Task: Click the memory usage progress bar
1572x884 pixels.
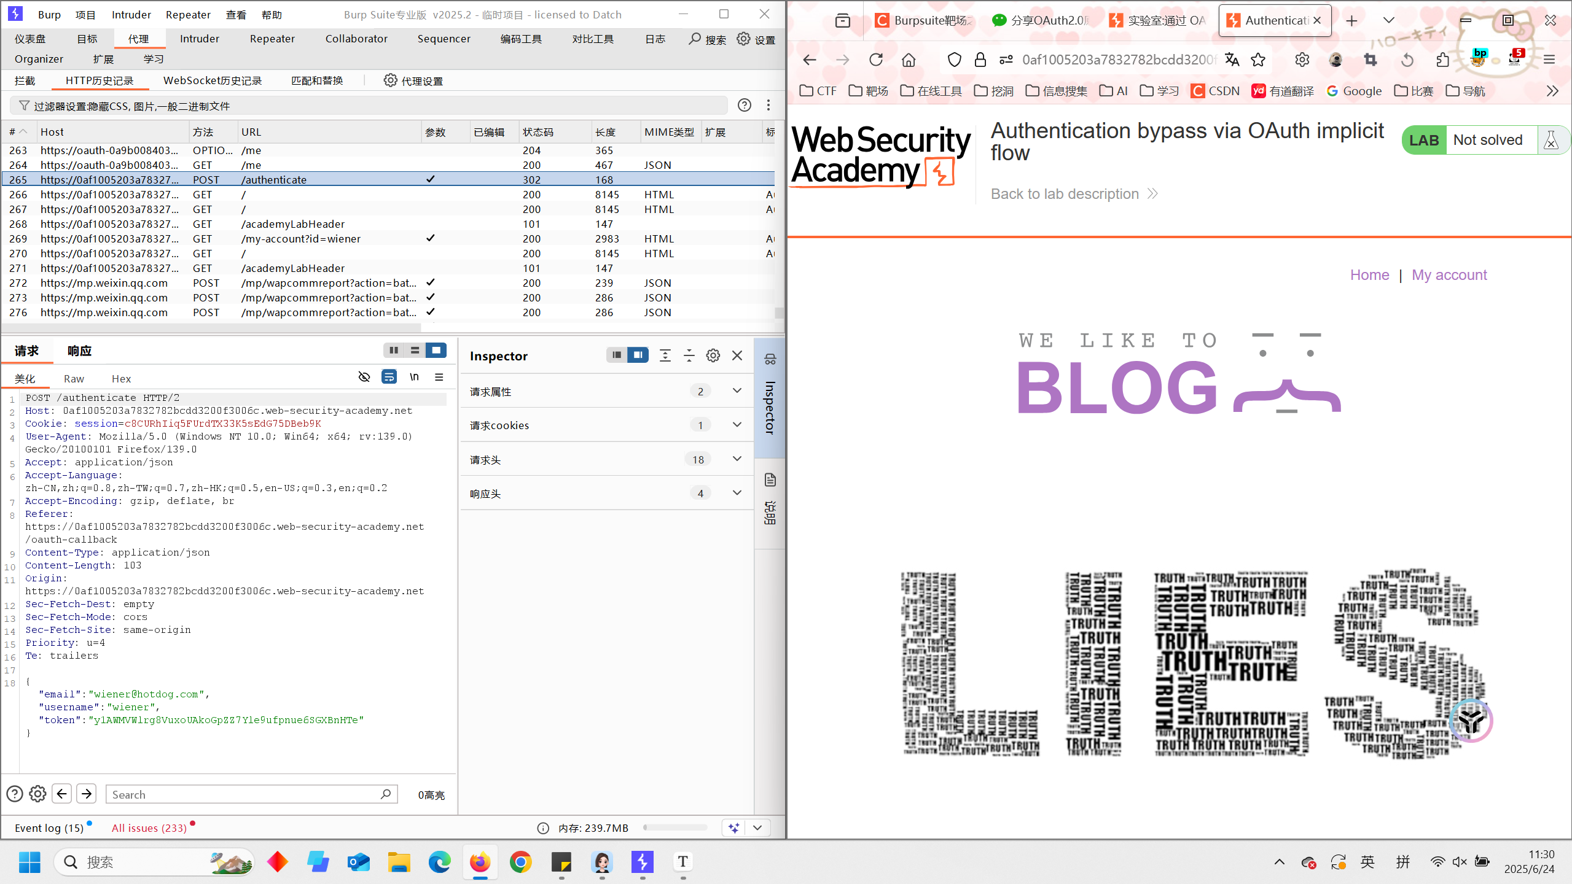Action: tap(675, 828)
